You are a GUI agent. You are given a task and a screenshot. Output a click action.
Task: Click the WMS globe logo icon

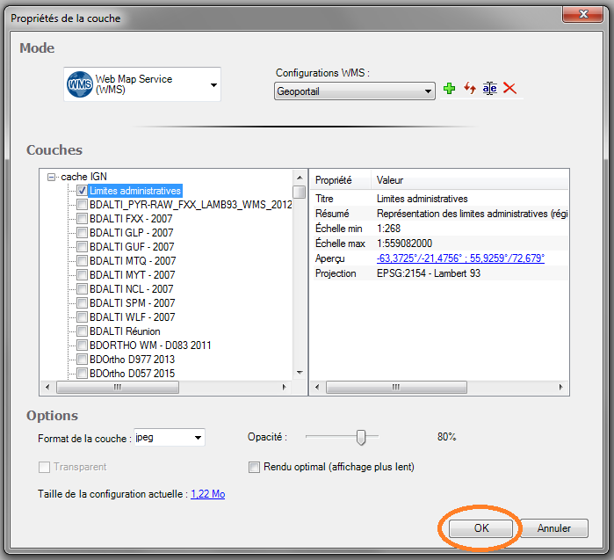pyautogui.click(x=80, y=85)
